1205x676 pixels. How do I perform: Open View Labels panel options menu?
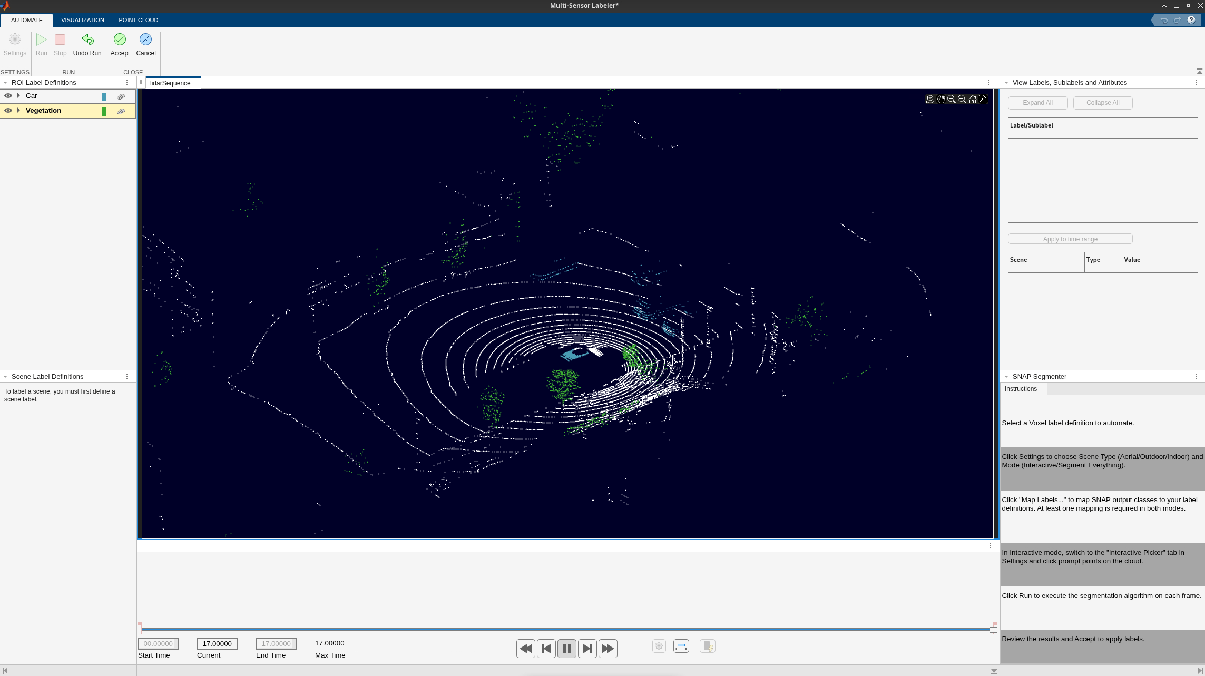click(x=1197, y=83)
